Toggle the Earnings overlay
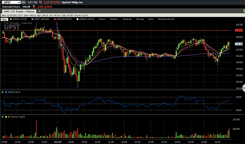The width and height of the screenshot is (245, 144). [140, 19]
